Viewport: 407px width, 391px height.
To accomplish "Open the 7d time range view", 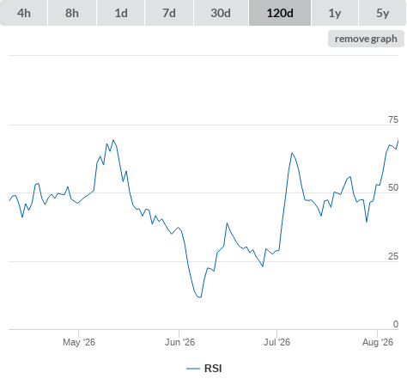I will point(169,13).
